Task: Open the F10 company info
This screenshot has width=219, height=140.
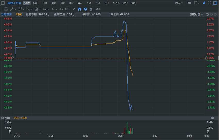Action: tap(188, 3)
